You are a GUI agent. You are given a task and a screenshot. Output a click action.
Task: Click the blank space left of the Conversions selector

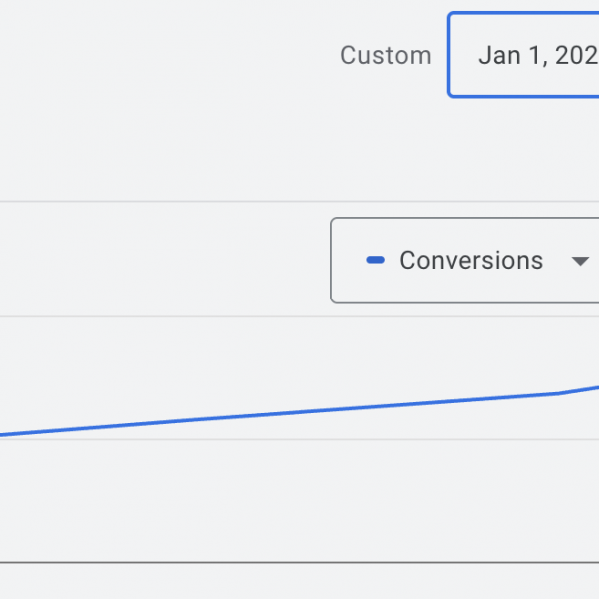160,261
